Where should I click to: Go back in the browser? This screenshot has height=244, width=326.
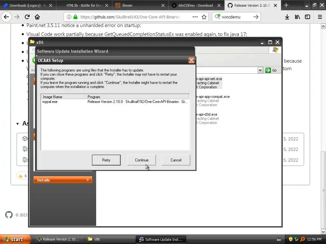[x=6, y=17]
